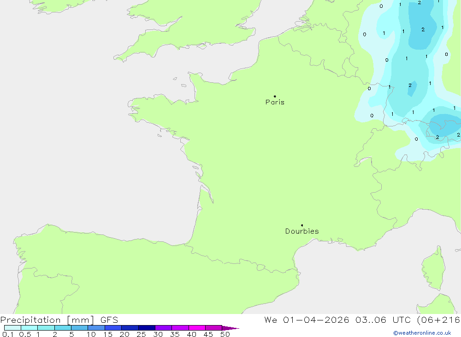This screenshot has width=461, height=337.
Task: Click the purple 30 mm legend swatch
Action: click(x=164, y=328)
